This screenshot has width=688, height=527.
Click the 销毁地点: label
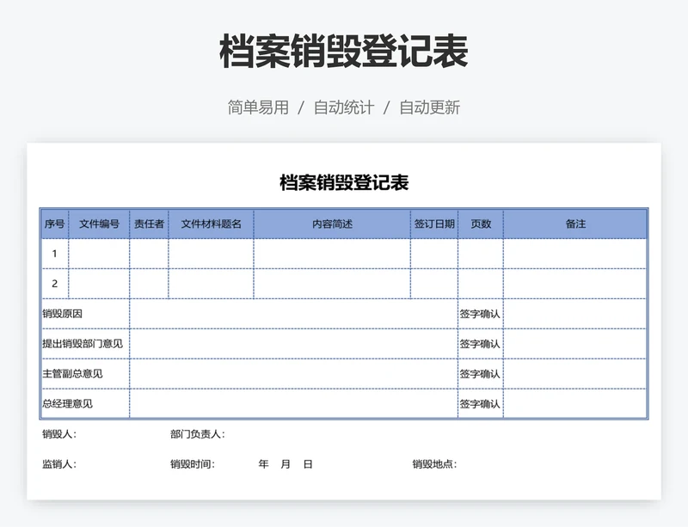434,464
